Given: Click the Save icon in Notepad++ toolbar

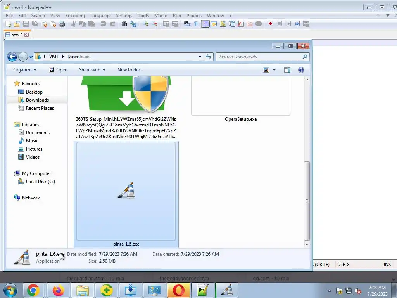Looking at the screenshot, I should 26,24.
